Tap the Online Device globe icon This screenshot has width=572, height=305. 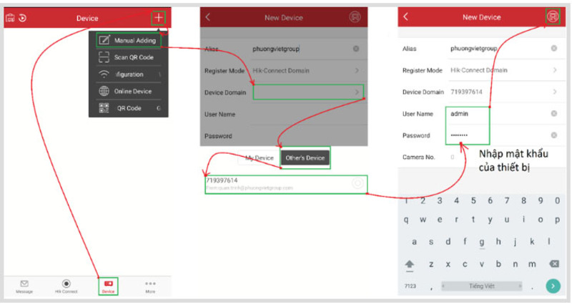click(x=104, y=92)
